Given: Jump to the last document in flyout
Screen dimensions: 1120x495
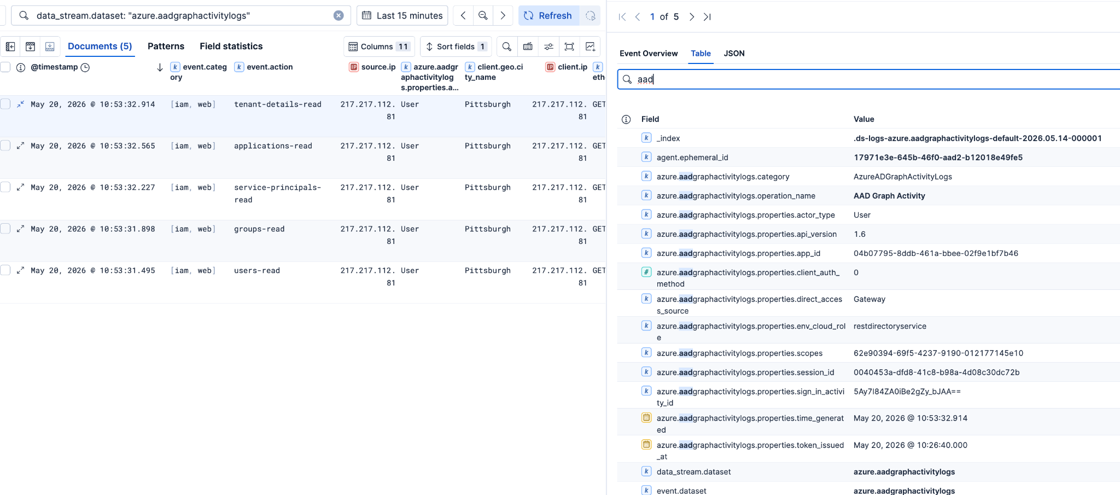Looking at the screenshot, I should [x=707, y=17].
